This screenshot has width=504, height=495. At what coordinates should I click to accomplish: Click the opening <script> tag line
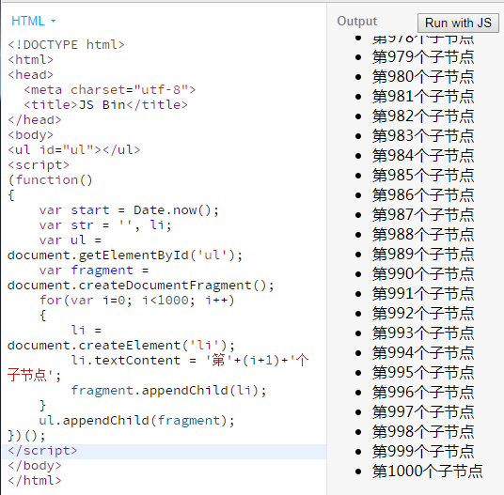pos(39,165)
